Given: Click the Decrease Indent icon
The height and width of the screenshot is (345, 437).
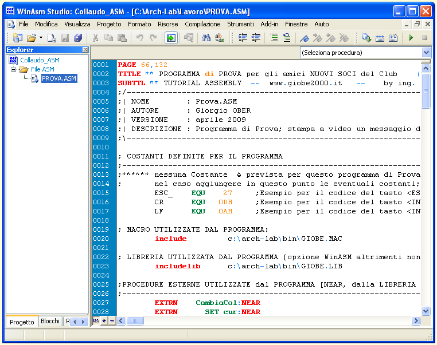Looking at the screenshot, I should pos(256,38).
